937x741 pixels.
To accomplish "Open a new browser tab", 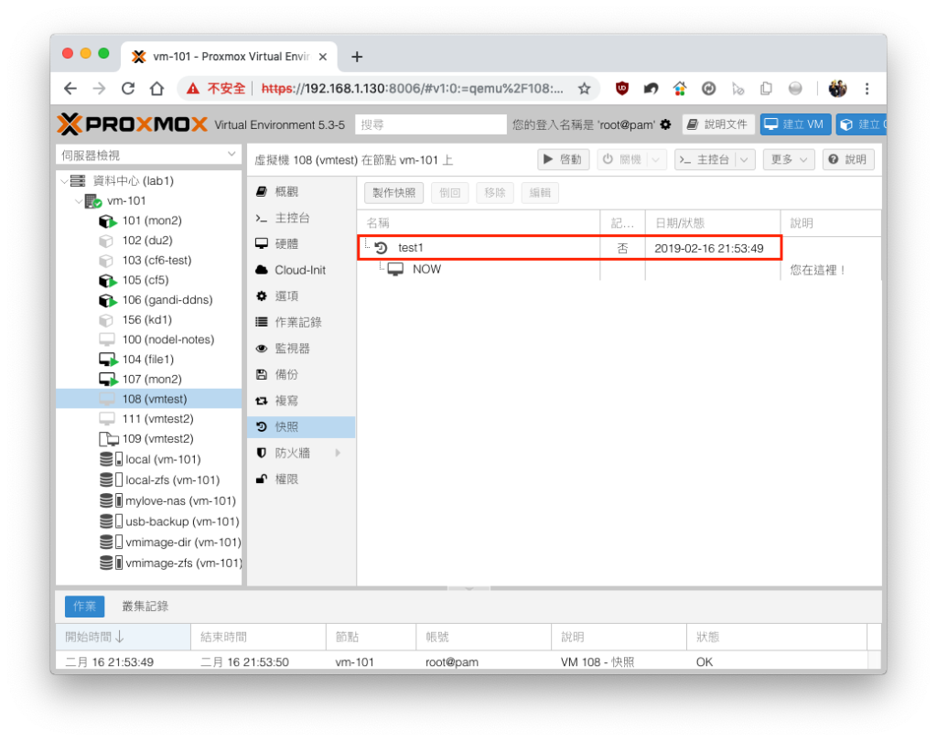I will (x=357, y=57).
